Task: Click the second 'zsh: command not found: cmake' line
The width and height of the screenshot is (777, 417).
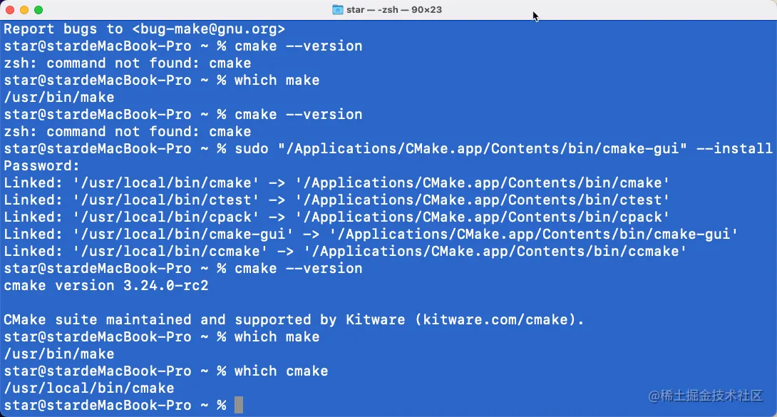Action: [x=128, y=132]
